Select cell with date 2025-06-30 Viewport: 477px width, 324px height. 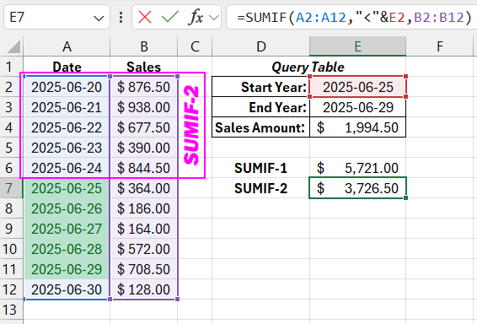(67, 289)
